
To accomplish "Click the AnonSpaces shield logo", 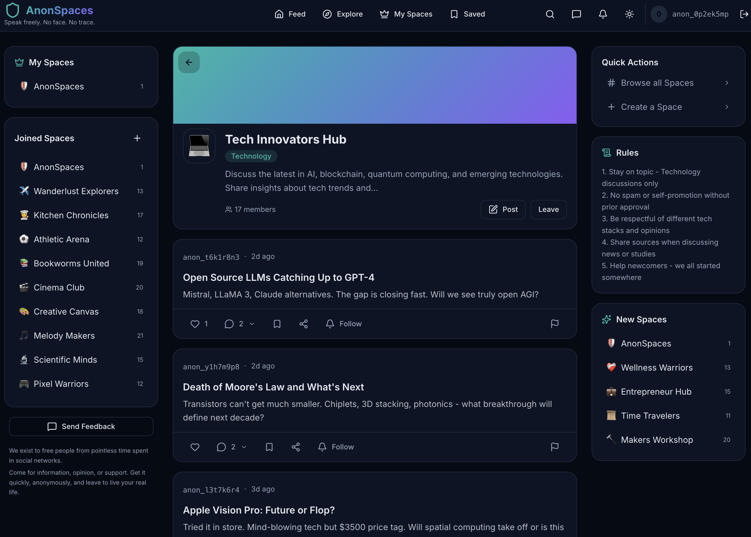I will pyautogui.click(x=12, y=10).
